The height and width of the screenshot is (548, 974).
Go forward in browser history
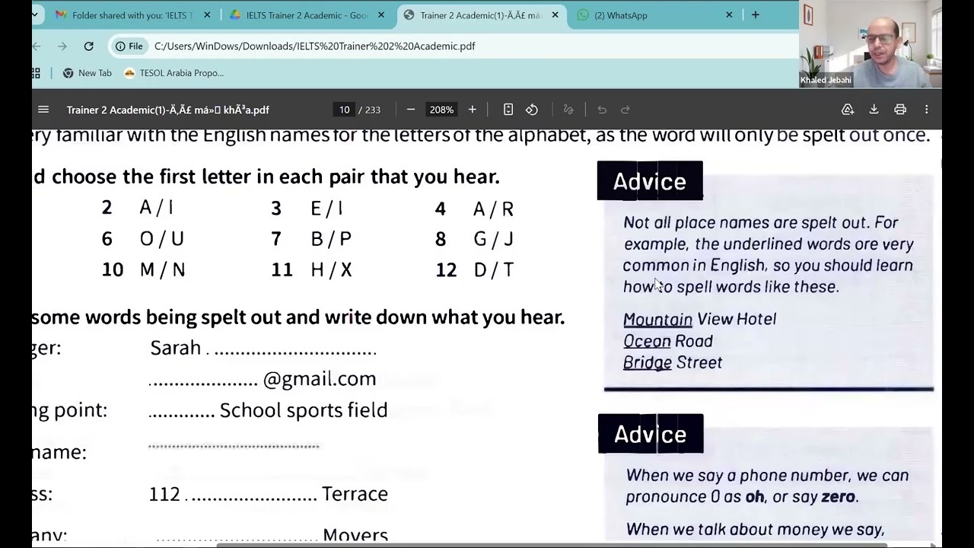[x=62, y=46]
